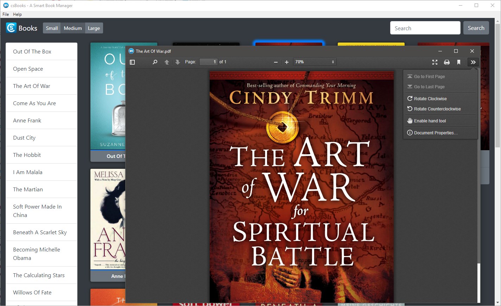Switch to Small thumbnail size
The image size is (501, 306).
coord(52,28)
